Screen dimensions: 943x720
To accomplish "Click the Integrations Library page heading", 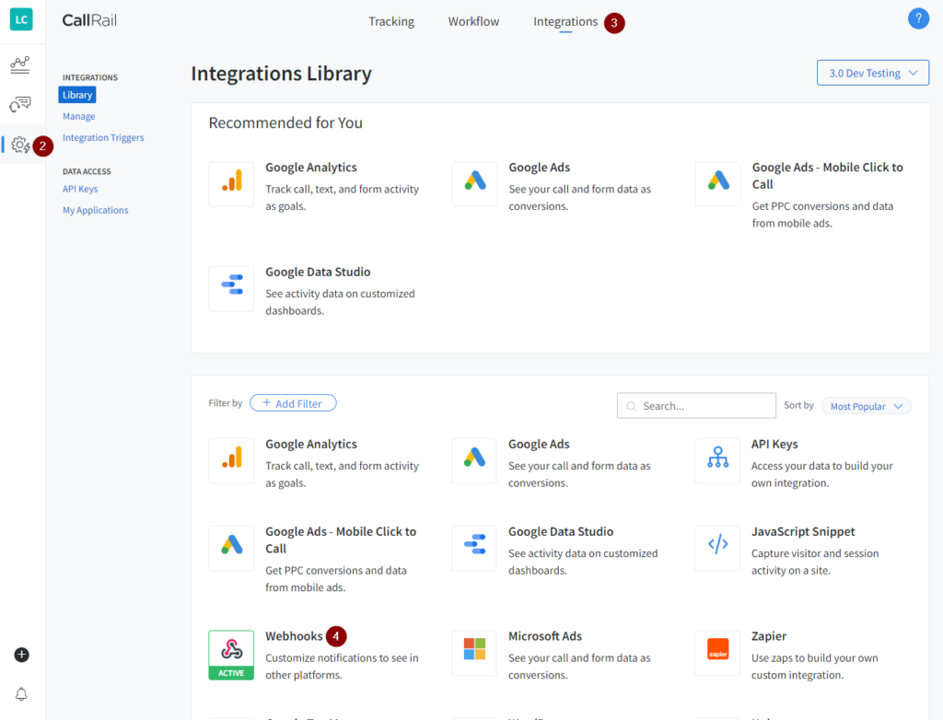I will pyautogui.click(x=282, y=74).
